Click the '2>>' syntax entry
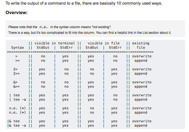The height and width of the screenshot is (132, 189). point(16,74)
